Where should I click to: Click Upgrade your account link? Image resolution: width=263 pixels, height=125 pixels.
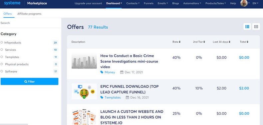click(x=88, y=3)
